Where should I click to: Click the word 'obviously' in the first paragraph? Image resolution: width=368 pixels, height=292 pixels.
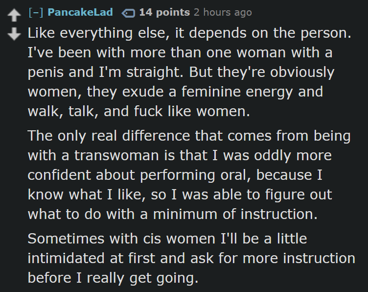(302, 73)
